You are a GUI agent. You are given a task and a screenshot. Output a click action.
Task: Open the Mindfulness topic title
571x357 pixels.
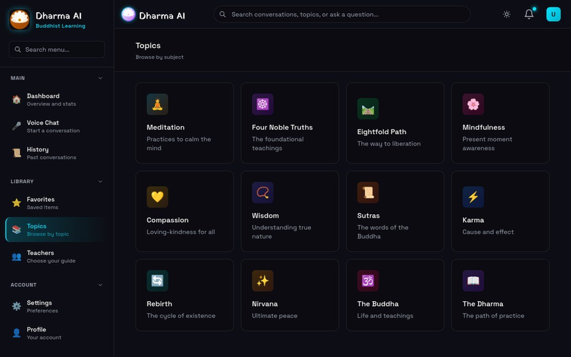483,127
